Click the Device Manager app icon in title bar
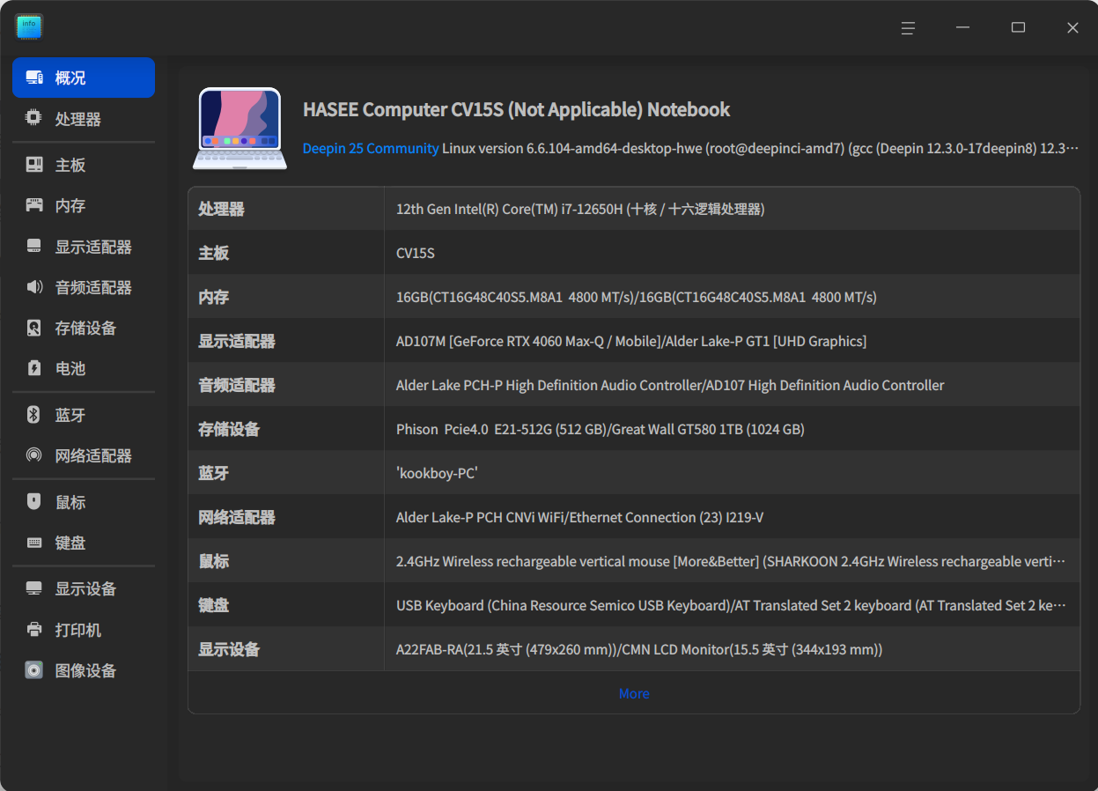Screen dimensions: 1098x791 (x=29, y=27)
